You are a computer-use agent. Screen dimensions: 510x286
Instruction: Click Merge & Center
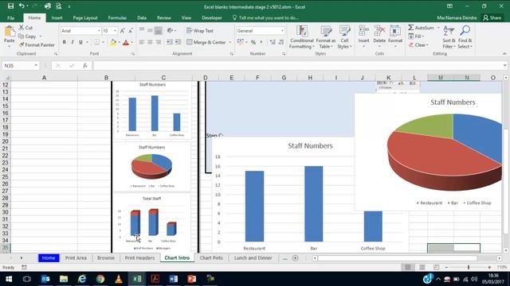206,42
